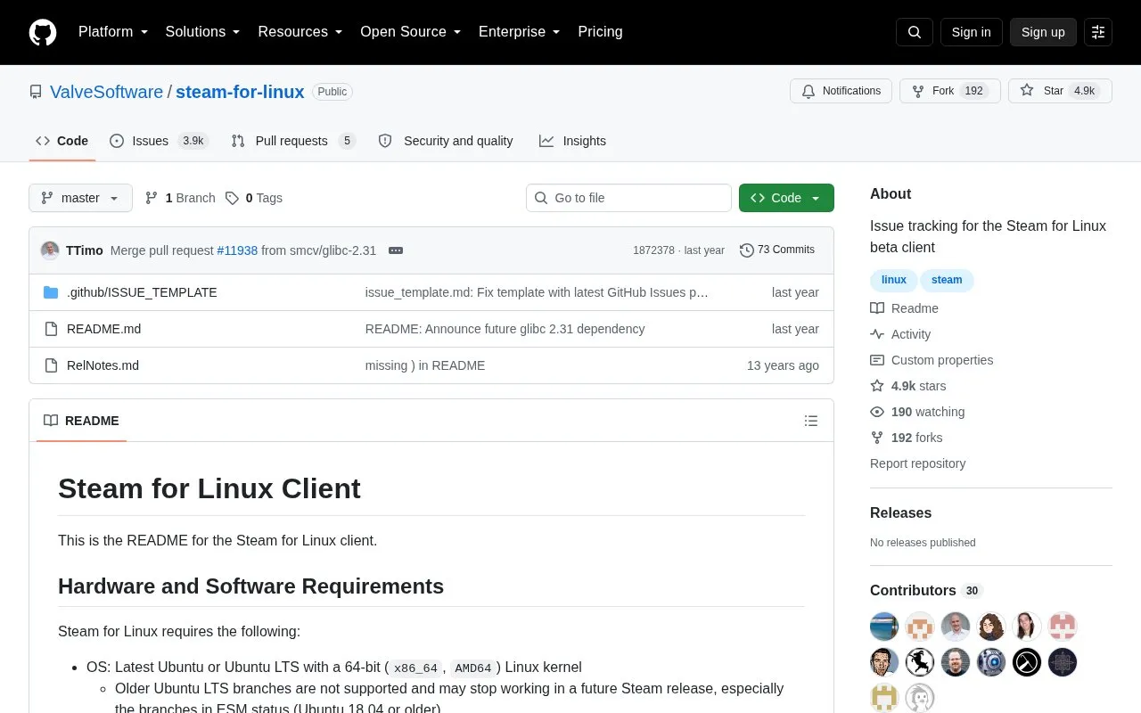
Task: Open the 73 Commits history
Action: [x=777, y=250]
